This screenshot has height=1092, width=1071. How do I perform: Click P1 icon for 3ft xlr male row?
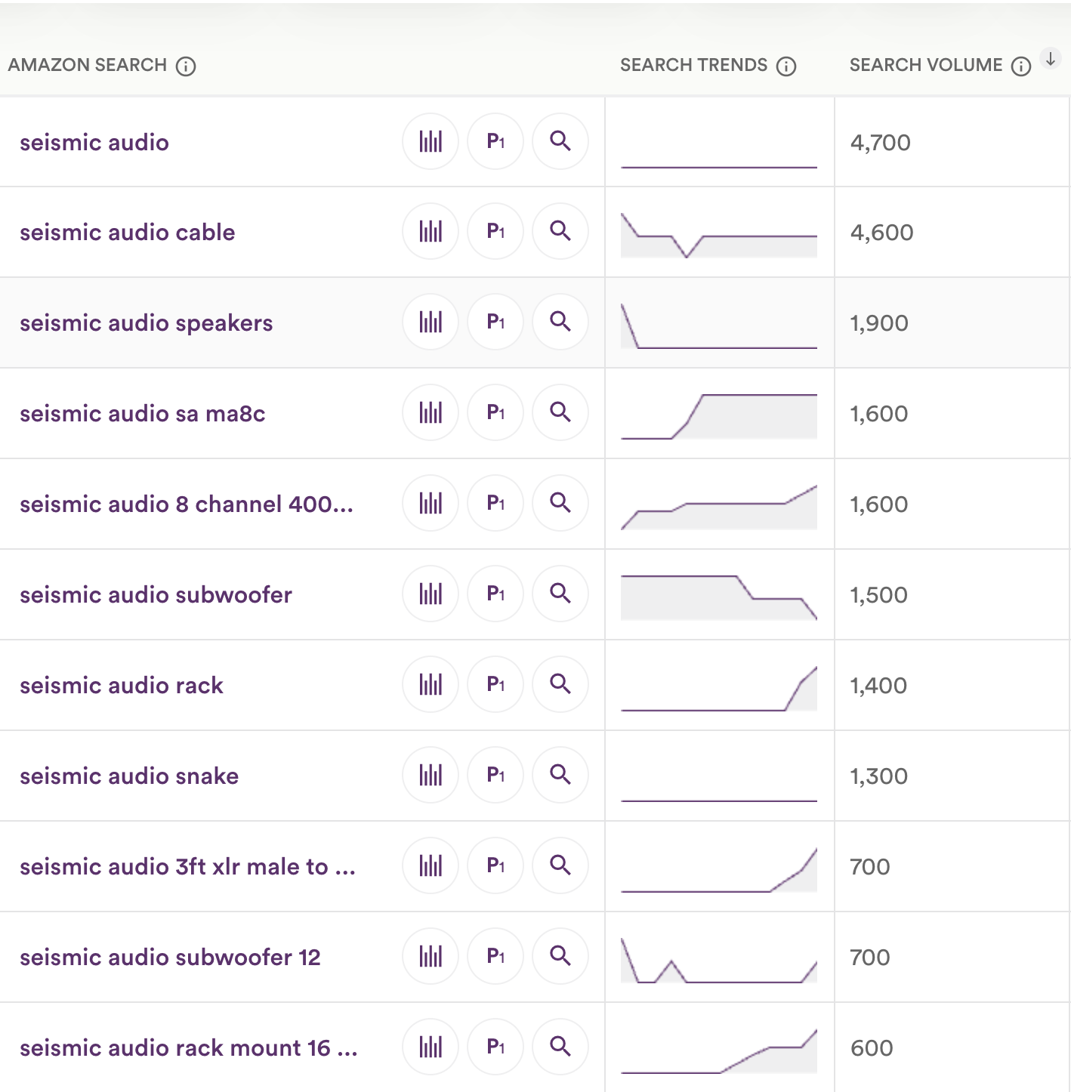pos(495,865)
